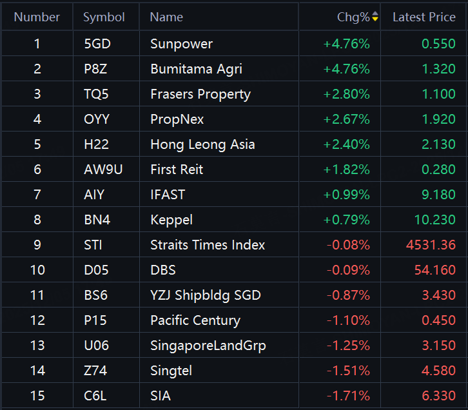
Task: Select symbol Z74
Action: [95, 371]
